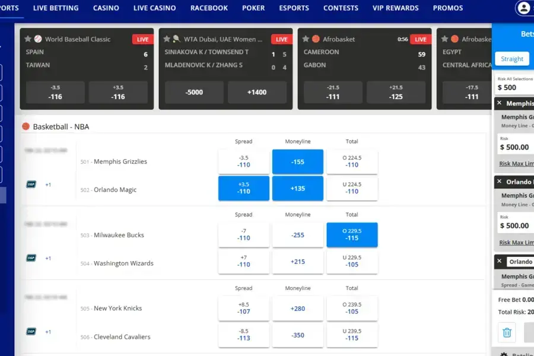Bet Cameroon -21.5 at -111
This screenshot has height=356, width=534.
333,93
